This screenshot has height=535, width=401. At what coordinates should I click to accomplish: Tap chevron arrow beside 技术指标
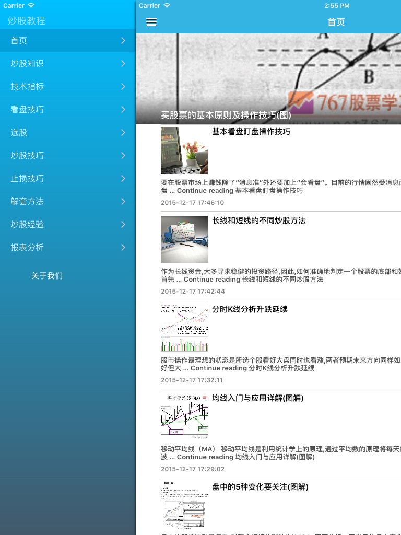tap(123, 86)
